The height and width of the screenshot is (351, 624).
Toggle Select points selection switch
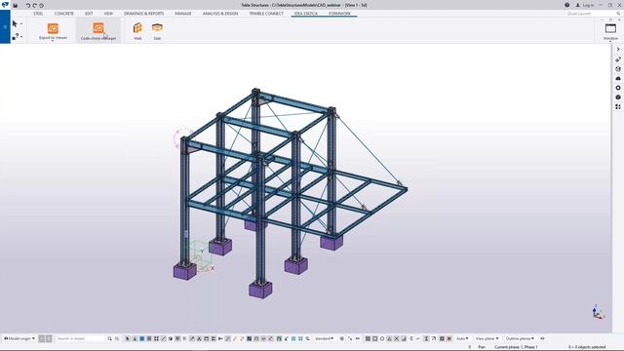click(156, 338)
